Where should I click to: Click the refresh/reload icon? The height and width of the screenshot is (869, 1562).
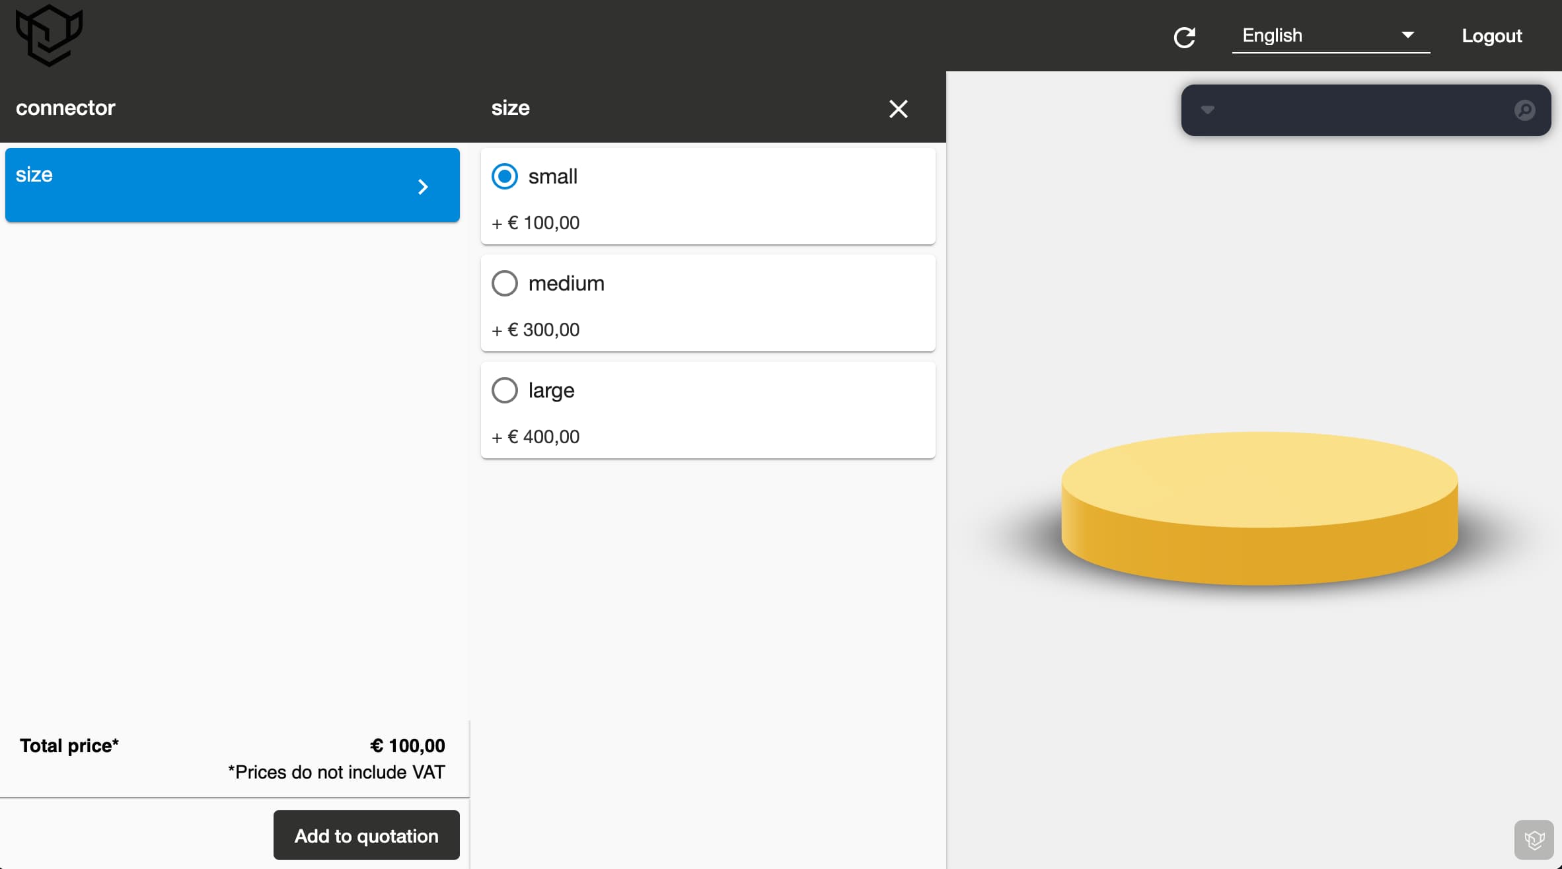pos(1186,36)
